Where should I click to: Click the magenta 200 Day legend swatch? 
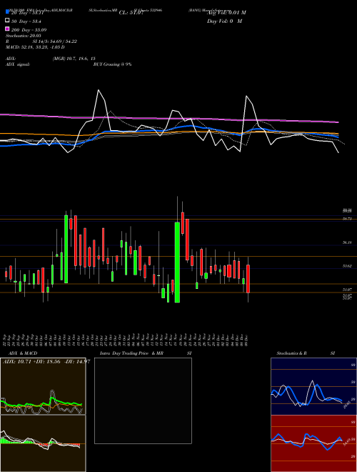(x=7, y=29)
